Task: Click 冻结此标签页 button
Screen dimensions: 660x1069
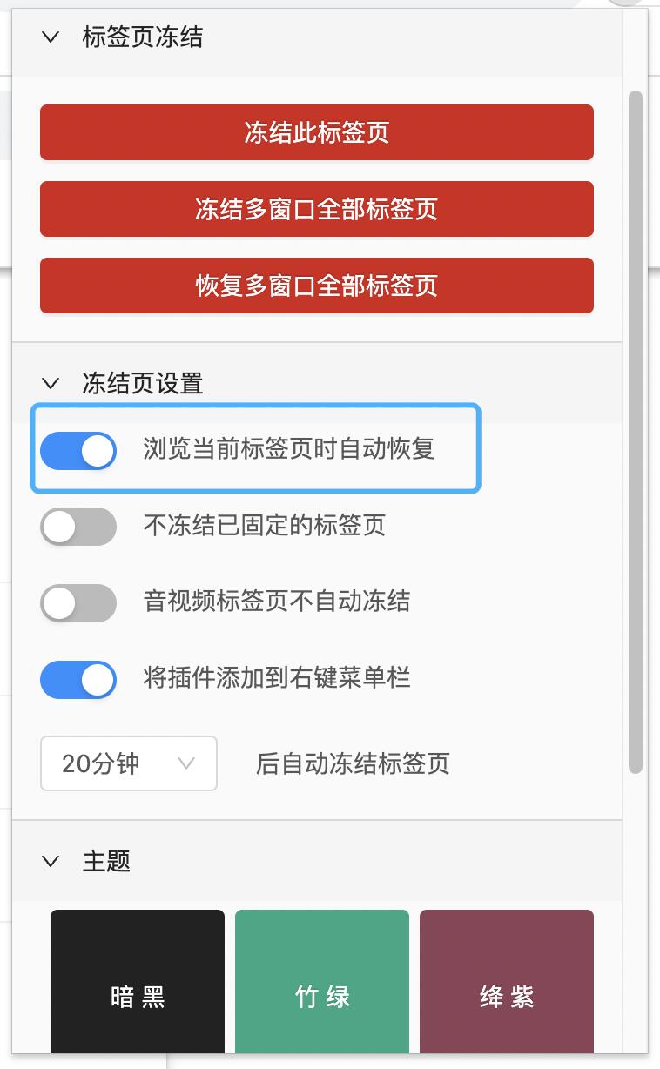Action: tap(317, 132)
